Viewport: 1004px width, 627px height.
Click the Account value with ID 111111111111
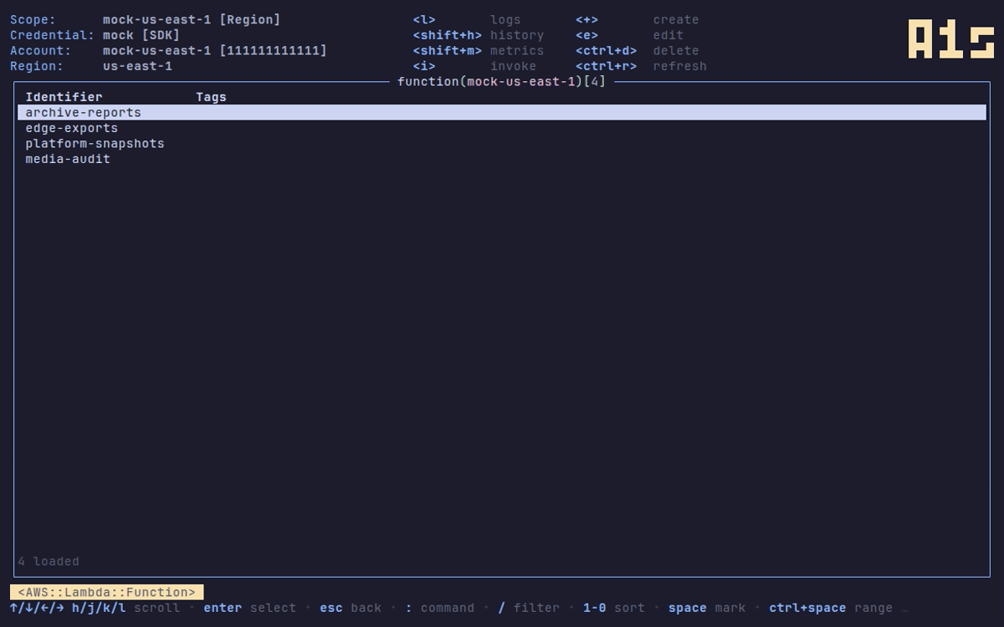coord(215,50)
